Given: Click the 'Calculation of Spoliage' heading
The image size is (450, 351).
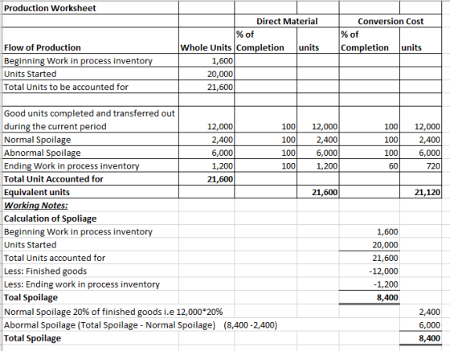Looking at the screenshot, I should click(x=50, y=218).
